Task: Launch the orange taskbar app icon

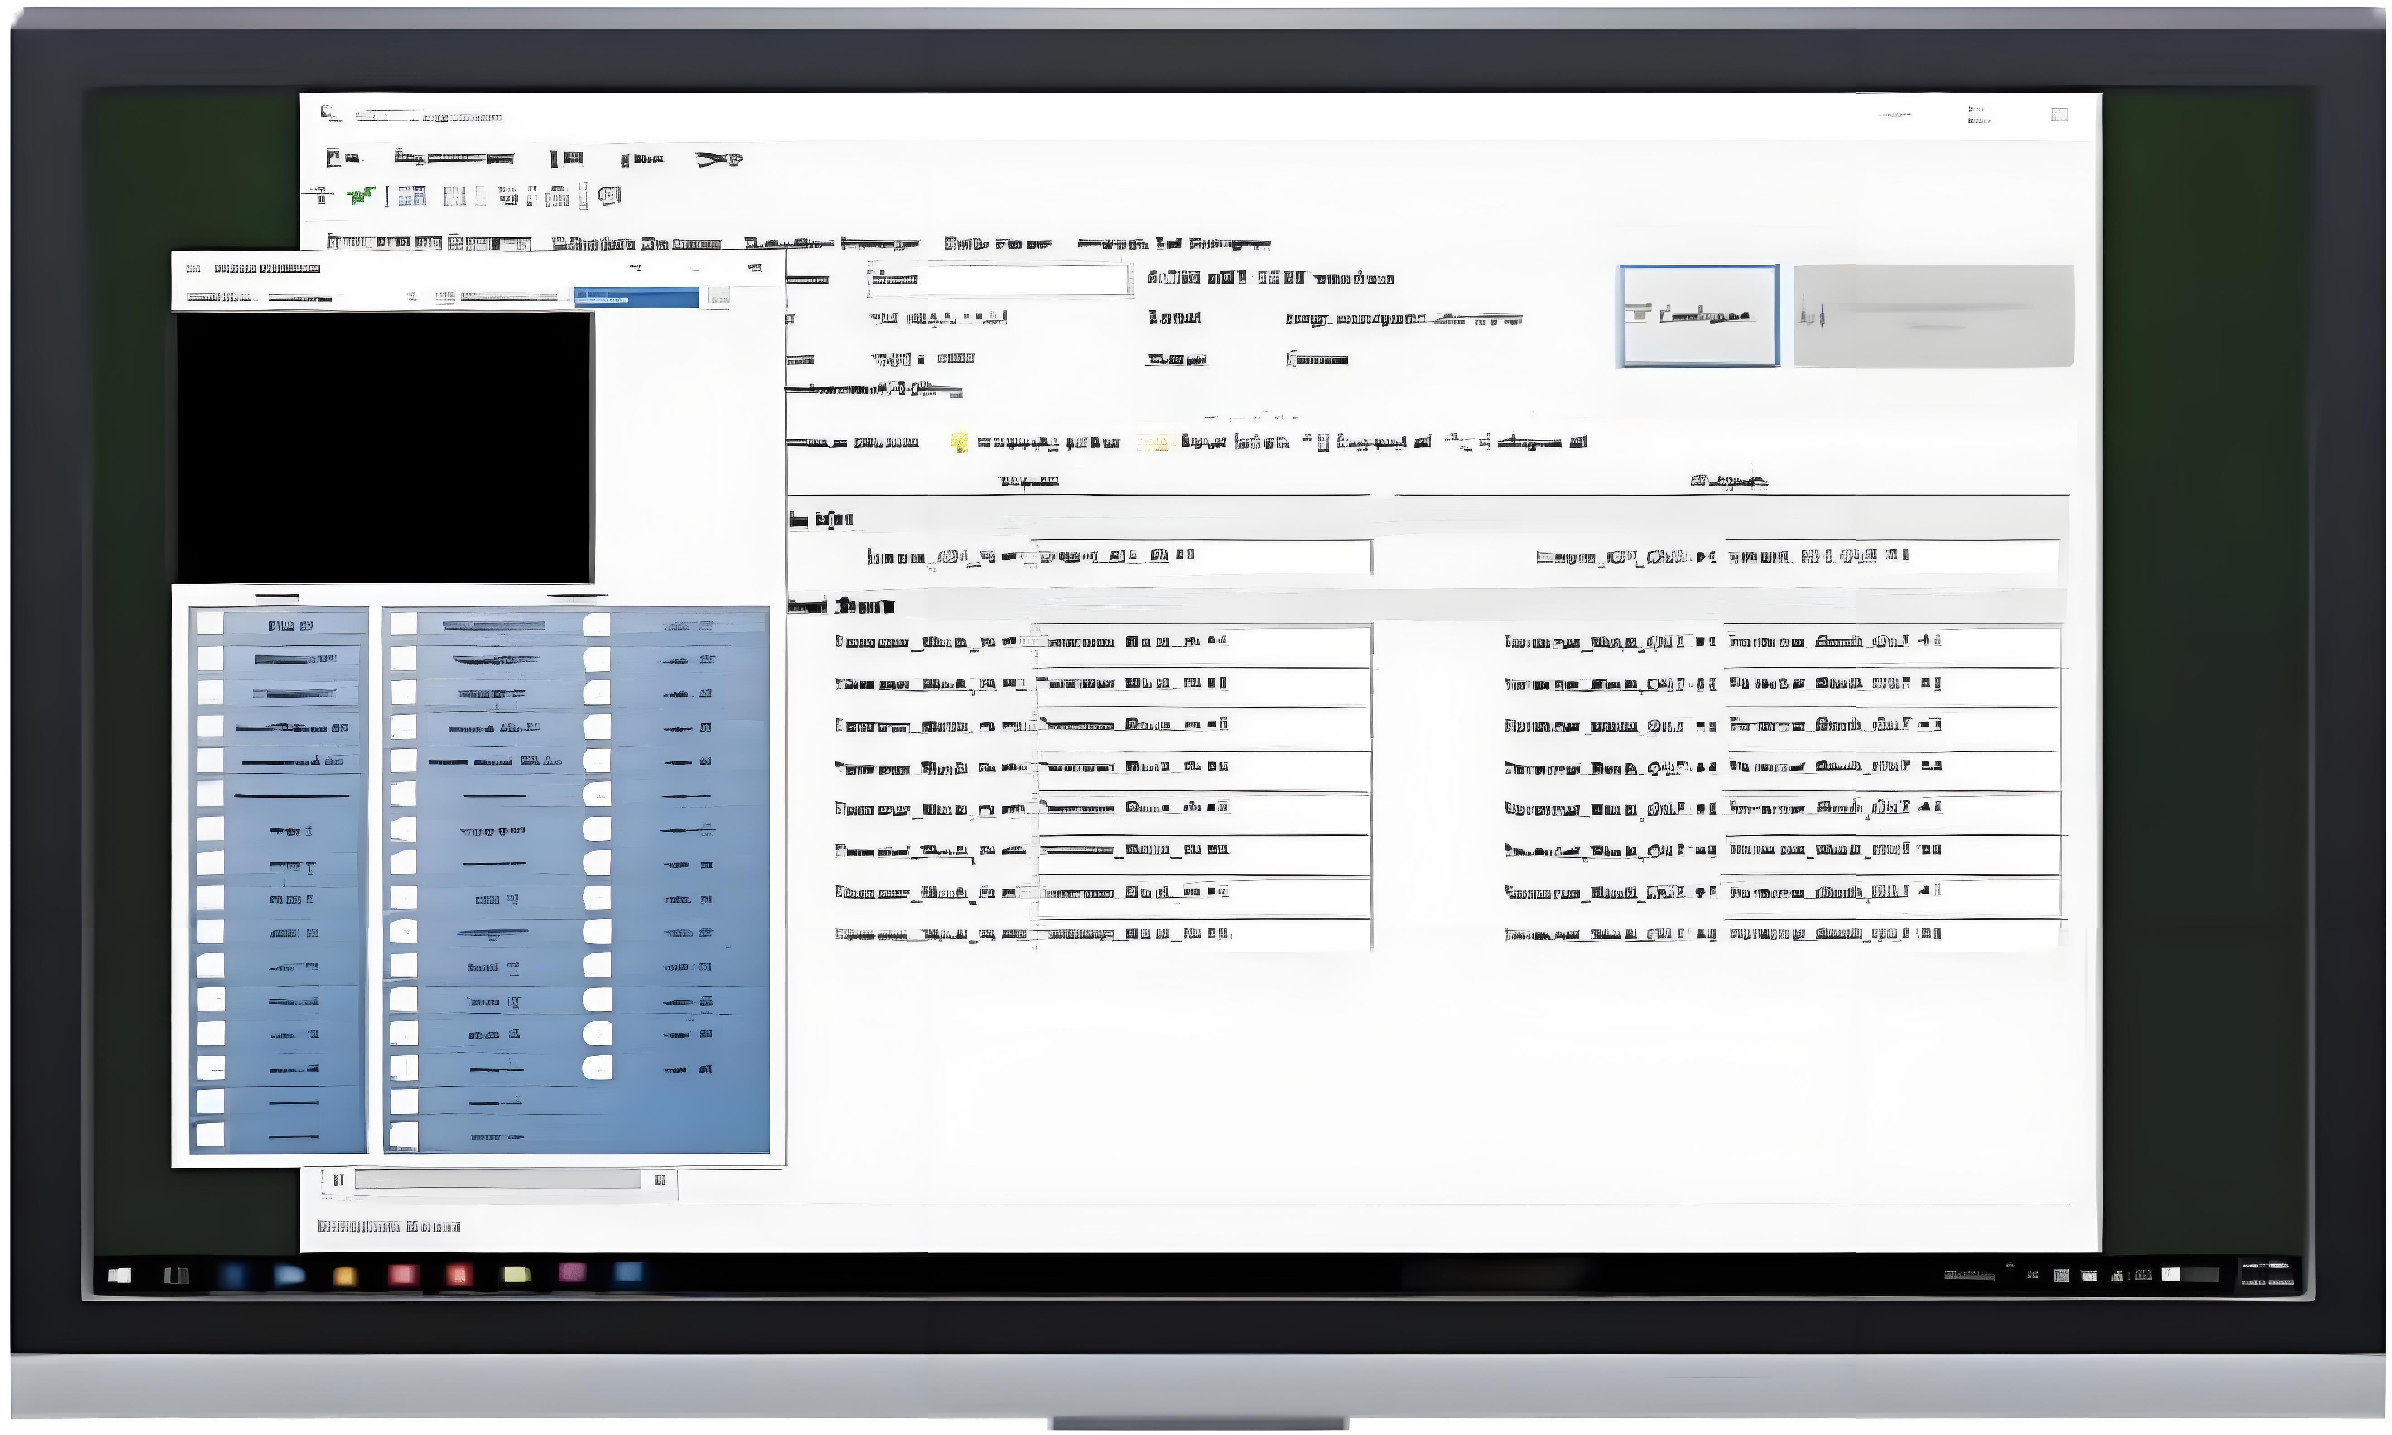Action: click(x=345, y=1276)
